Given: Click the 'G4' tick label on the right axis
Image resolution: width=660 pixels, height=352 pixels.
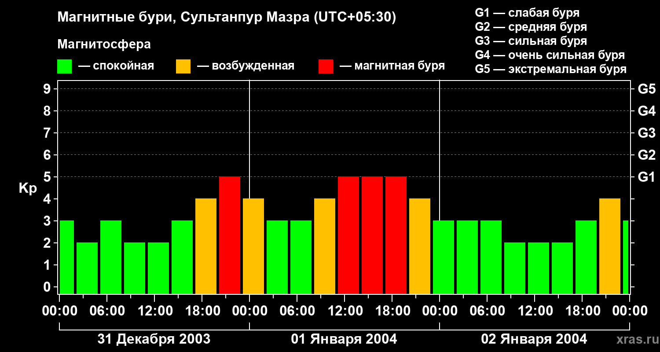Looking at the screenshot, I should pyautogui.click(x=646, y=111).
